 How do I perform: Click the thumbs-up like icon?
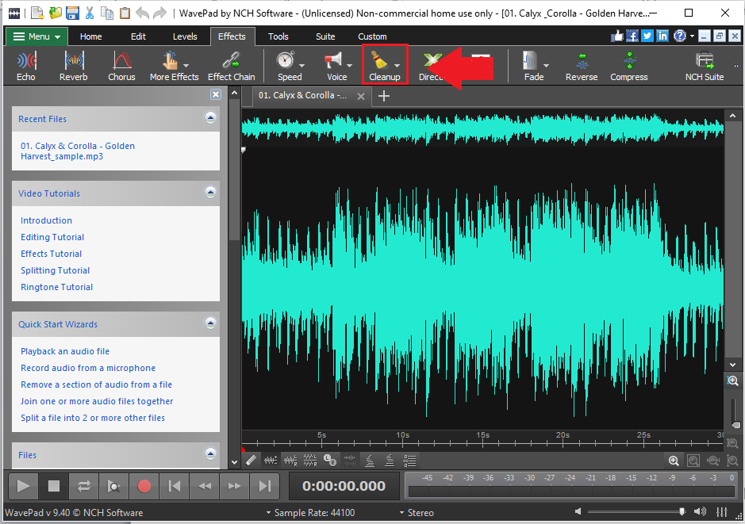click(616, 36)
